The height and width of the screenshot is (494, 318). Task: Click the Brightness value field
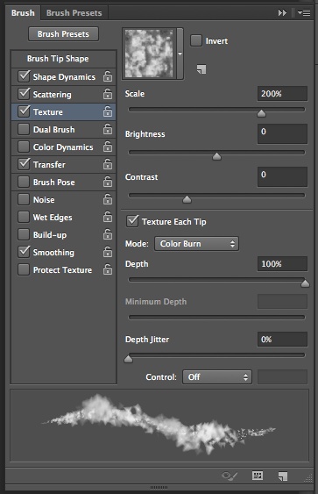pyautogui.click(x=282, y=133)
